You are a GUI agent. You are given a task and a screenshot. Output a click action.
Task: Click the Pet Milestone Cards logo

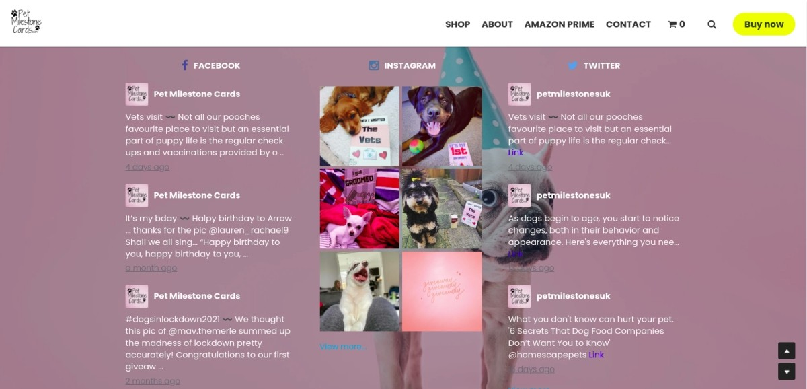[26, 22]
